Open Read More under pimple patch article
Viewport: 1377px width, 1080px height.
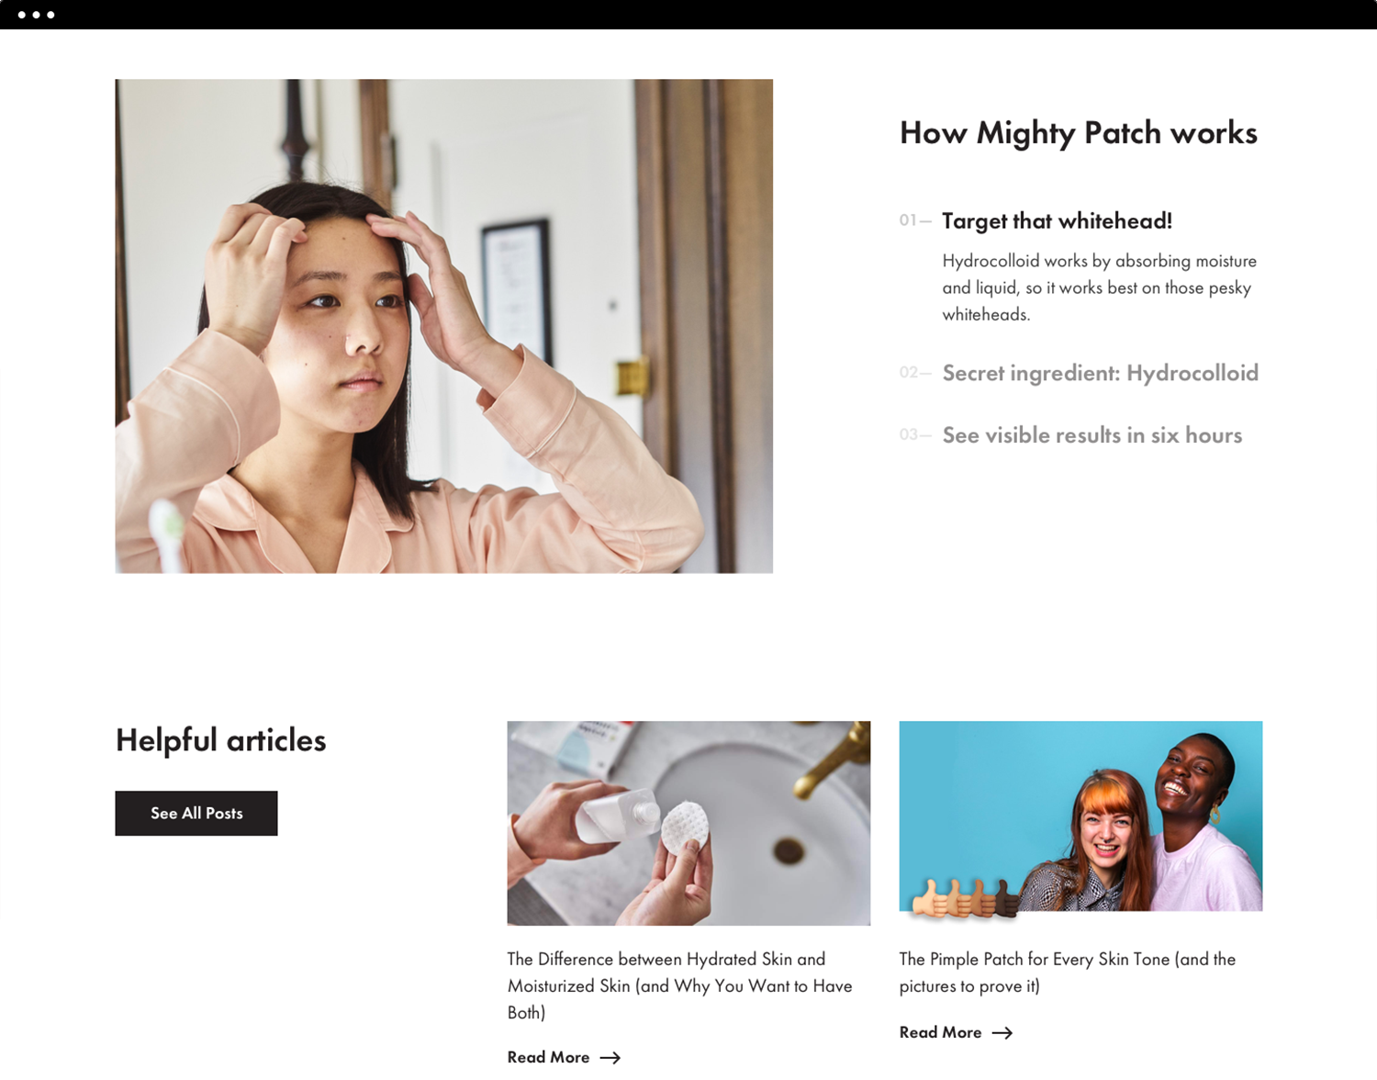[940, 1033]
